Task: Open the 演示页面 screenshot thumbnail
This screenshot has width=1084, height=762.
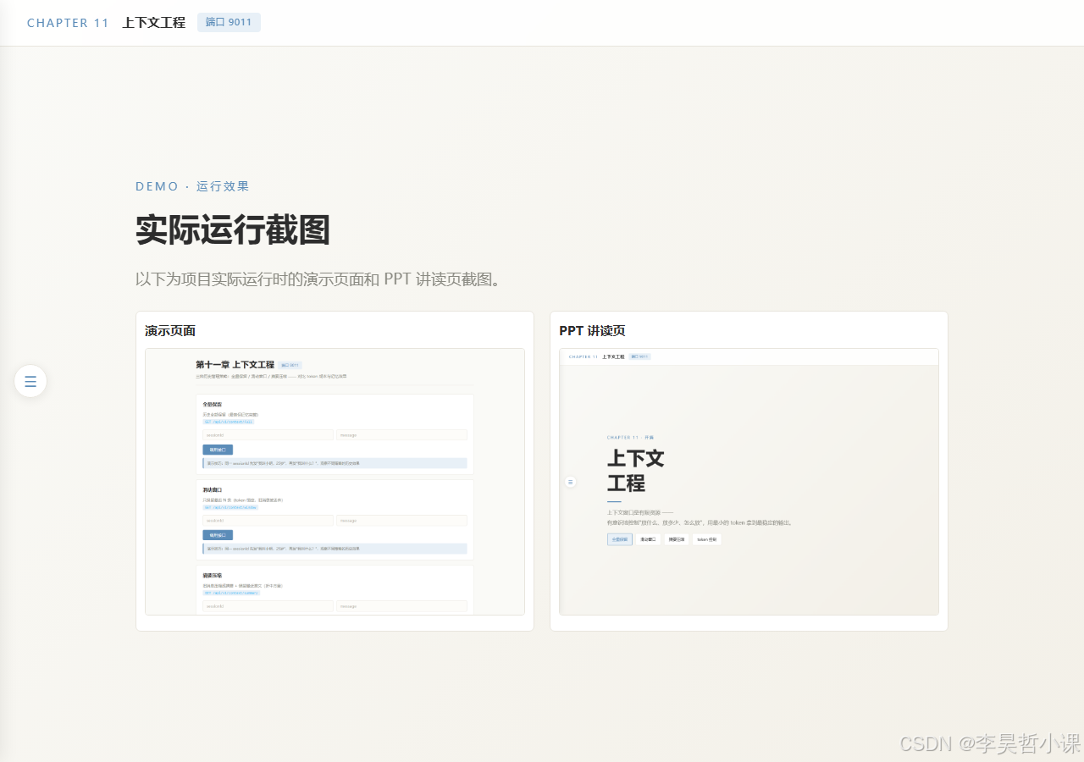Action: click(x=335, y=482)
